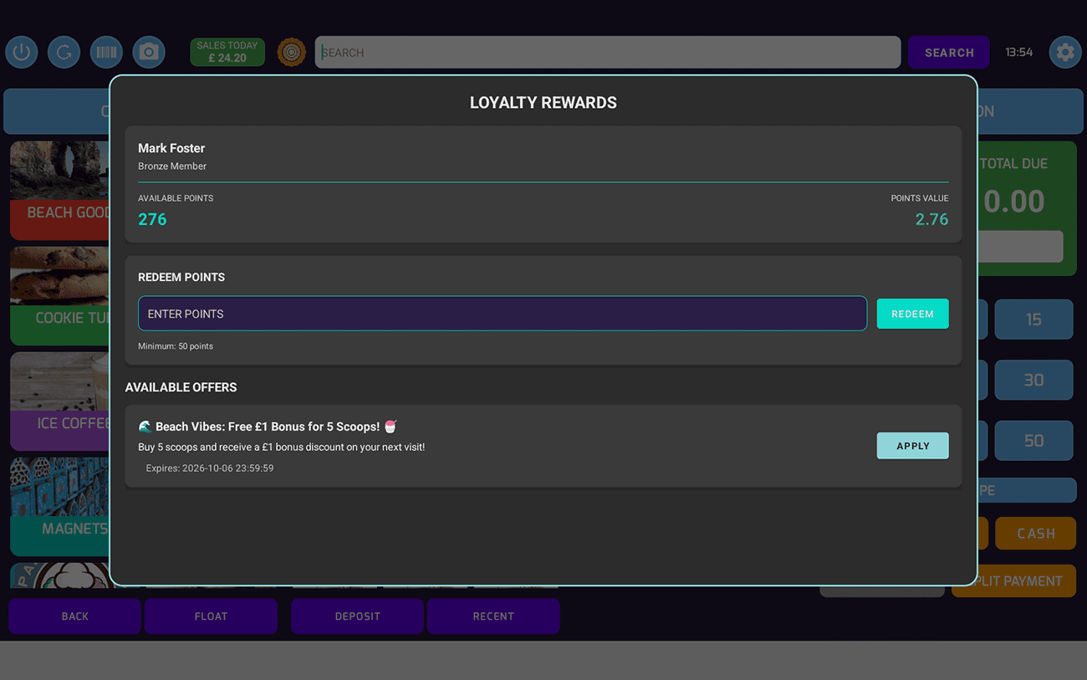Click the 276 available points value
Image resolution: width=1087 pixels, height=680 pixels.
pyautogui.click(x=152, y=219)
